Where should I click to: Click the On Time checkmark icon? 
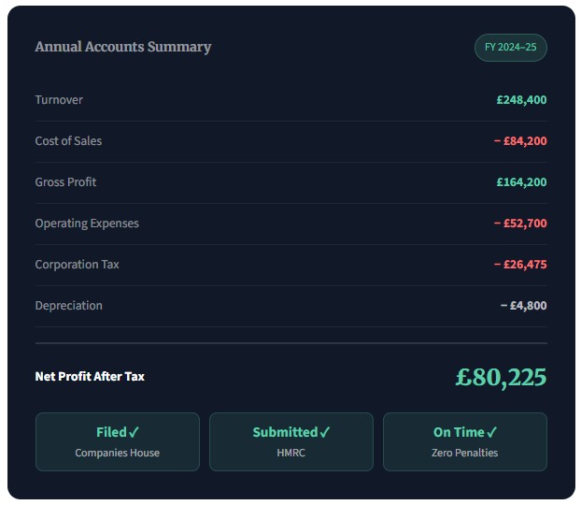[492, 432]
